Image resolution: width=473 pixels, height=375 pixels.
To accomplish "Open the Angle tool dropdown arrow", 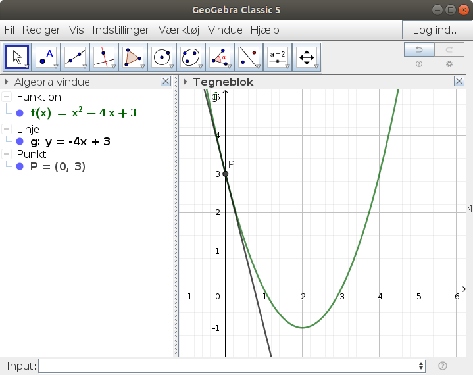I will (x=230, y=66).
